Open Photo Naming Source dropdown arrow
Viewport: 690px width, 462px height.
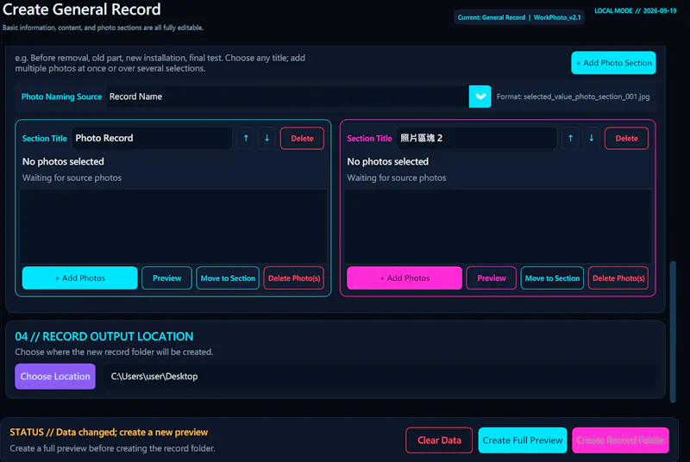pyautogui.click(x=480, y=97)
